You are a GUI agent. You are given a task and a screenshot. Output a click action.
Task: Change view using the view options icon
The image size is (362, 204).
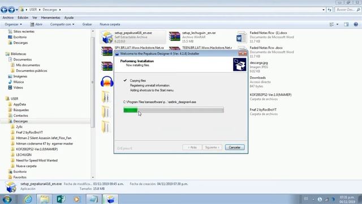pos(332,24)
